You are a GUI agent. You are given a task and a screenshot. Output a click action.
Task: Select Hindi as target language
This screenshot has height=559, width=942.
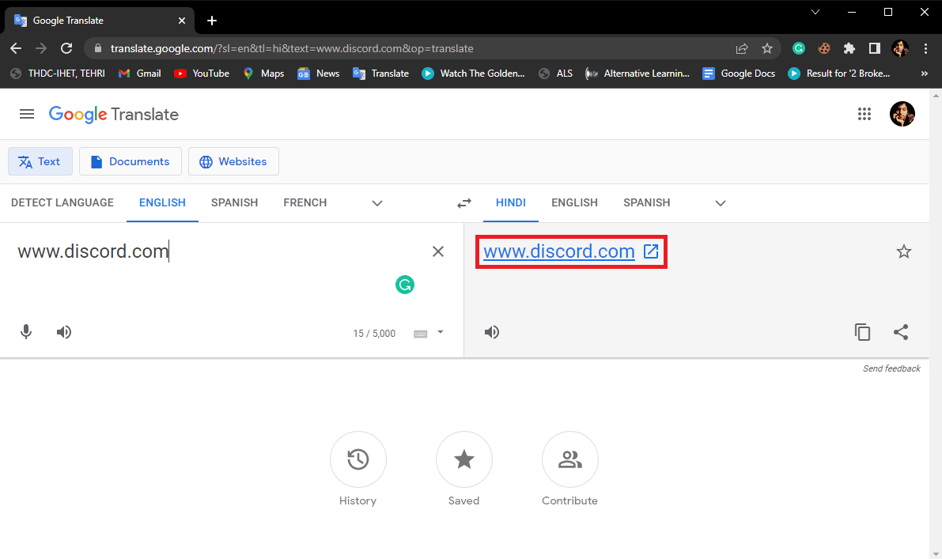pyautogui.click(x=511, y=203)
